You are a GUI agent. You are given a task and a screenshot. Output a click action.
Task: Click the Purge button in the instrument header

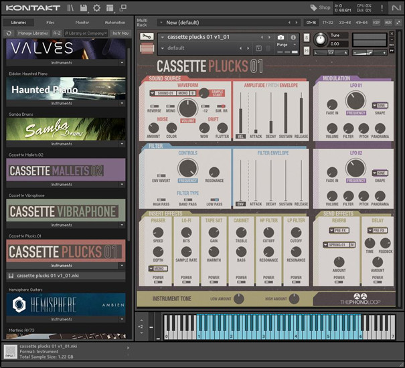(281, 44)
